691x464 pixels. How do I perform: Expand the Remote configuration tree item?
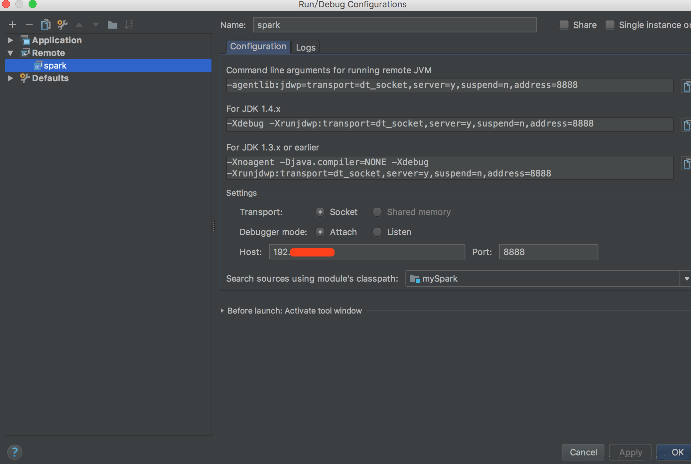pos(11,52)
